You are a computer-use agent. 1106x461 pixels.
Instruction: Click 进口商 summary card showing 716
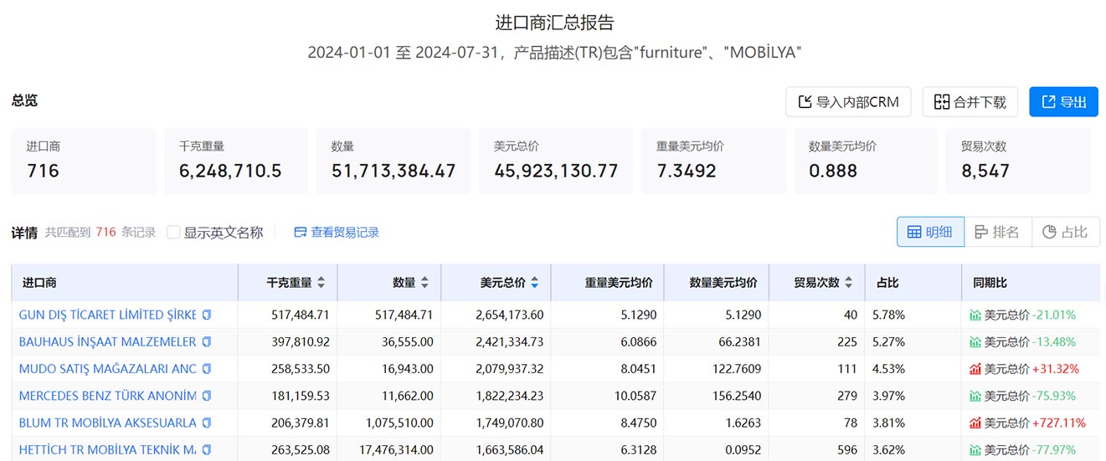click(x=84, y=161)
